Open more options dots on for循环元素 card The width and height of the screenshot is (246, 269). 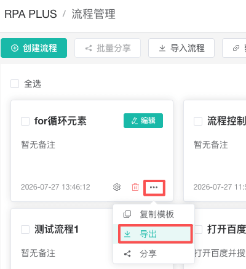pos(154,187)
